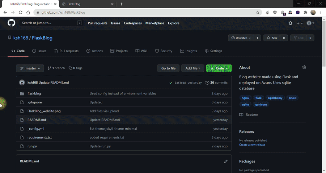
Task: Open the FlaskBlog_website.png file
Action: pos(44,111)
